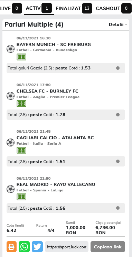Image resolution: width=132 pixels, height=257 pixels.
Task: Open the REAL MADRID - RAYO VALLECANO match
Action: 56,184
